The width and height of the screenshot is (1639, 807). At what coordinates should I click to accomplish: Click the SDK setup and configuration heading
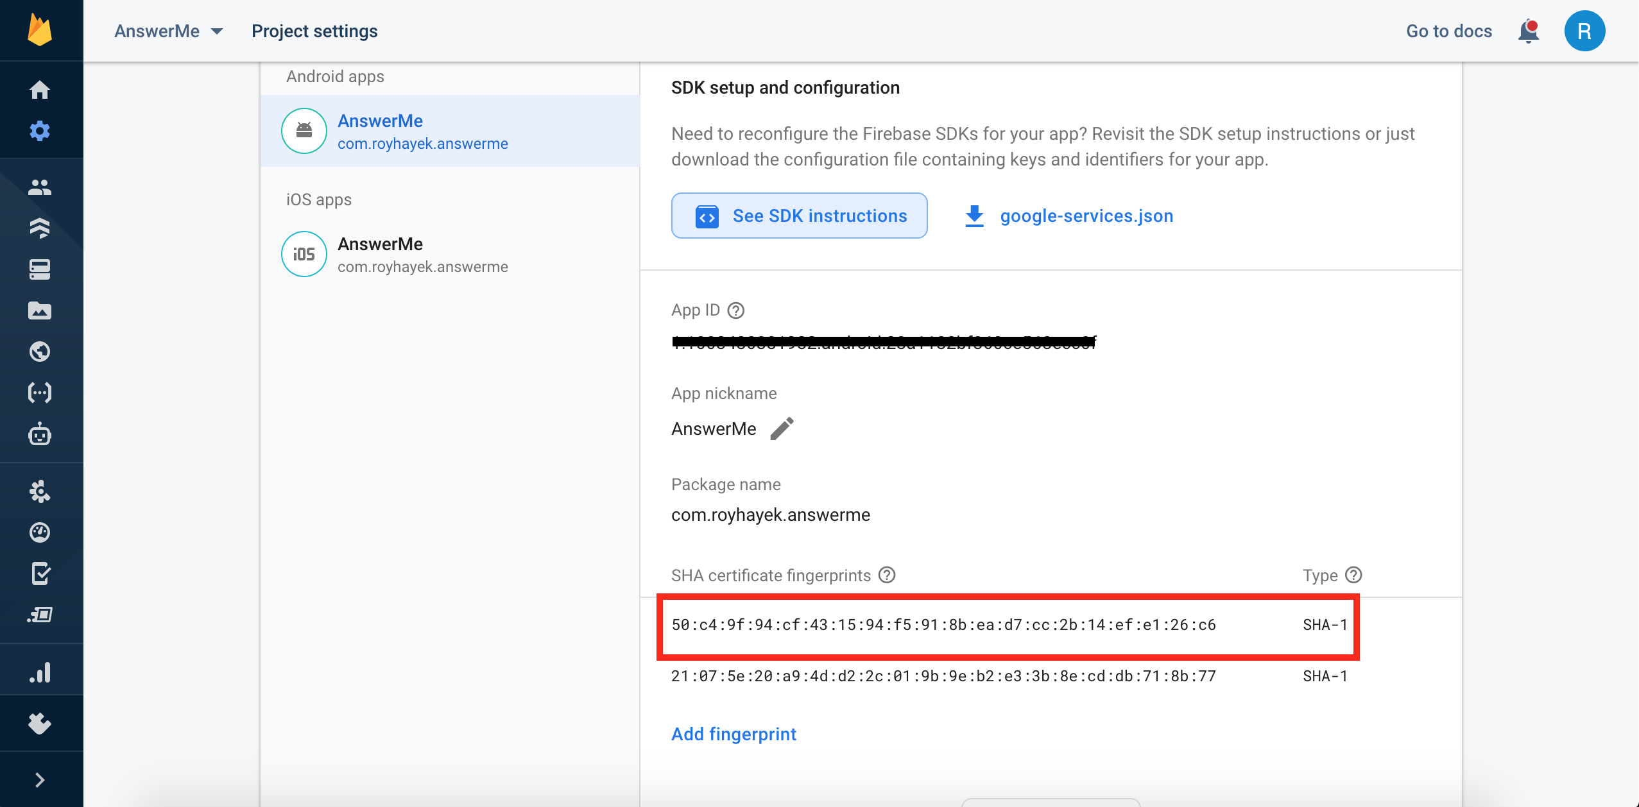point(785,87)
